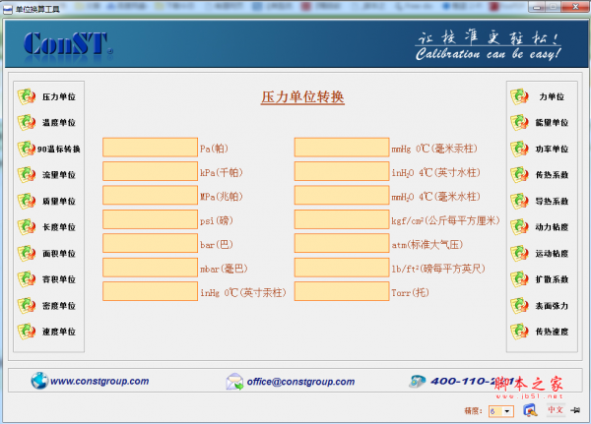
Task: Open the 长度单位 length unit converter
Action: [46, 227]
